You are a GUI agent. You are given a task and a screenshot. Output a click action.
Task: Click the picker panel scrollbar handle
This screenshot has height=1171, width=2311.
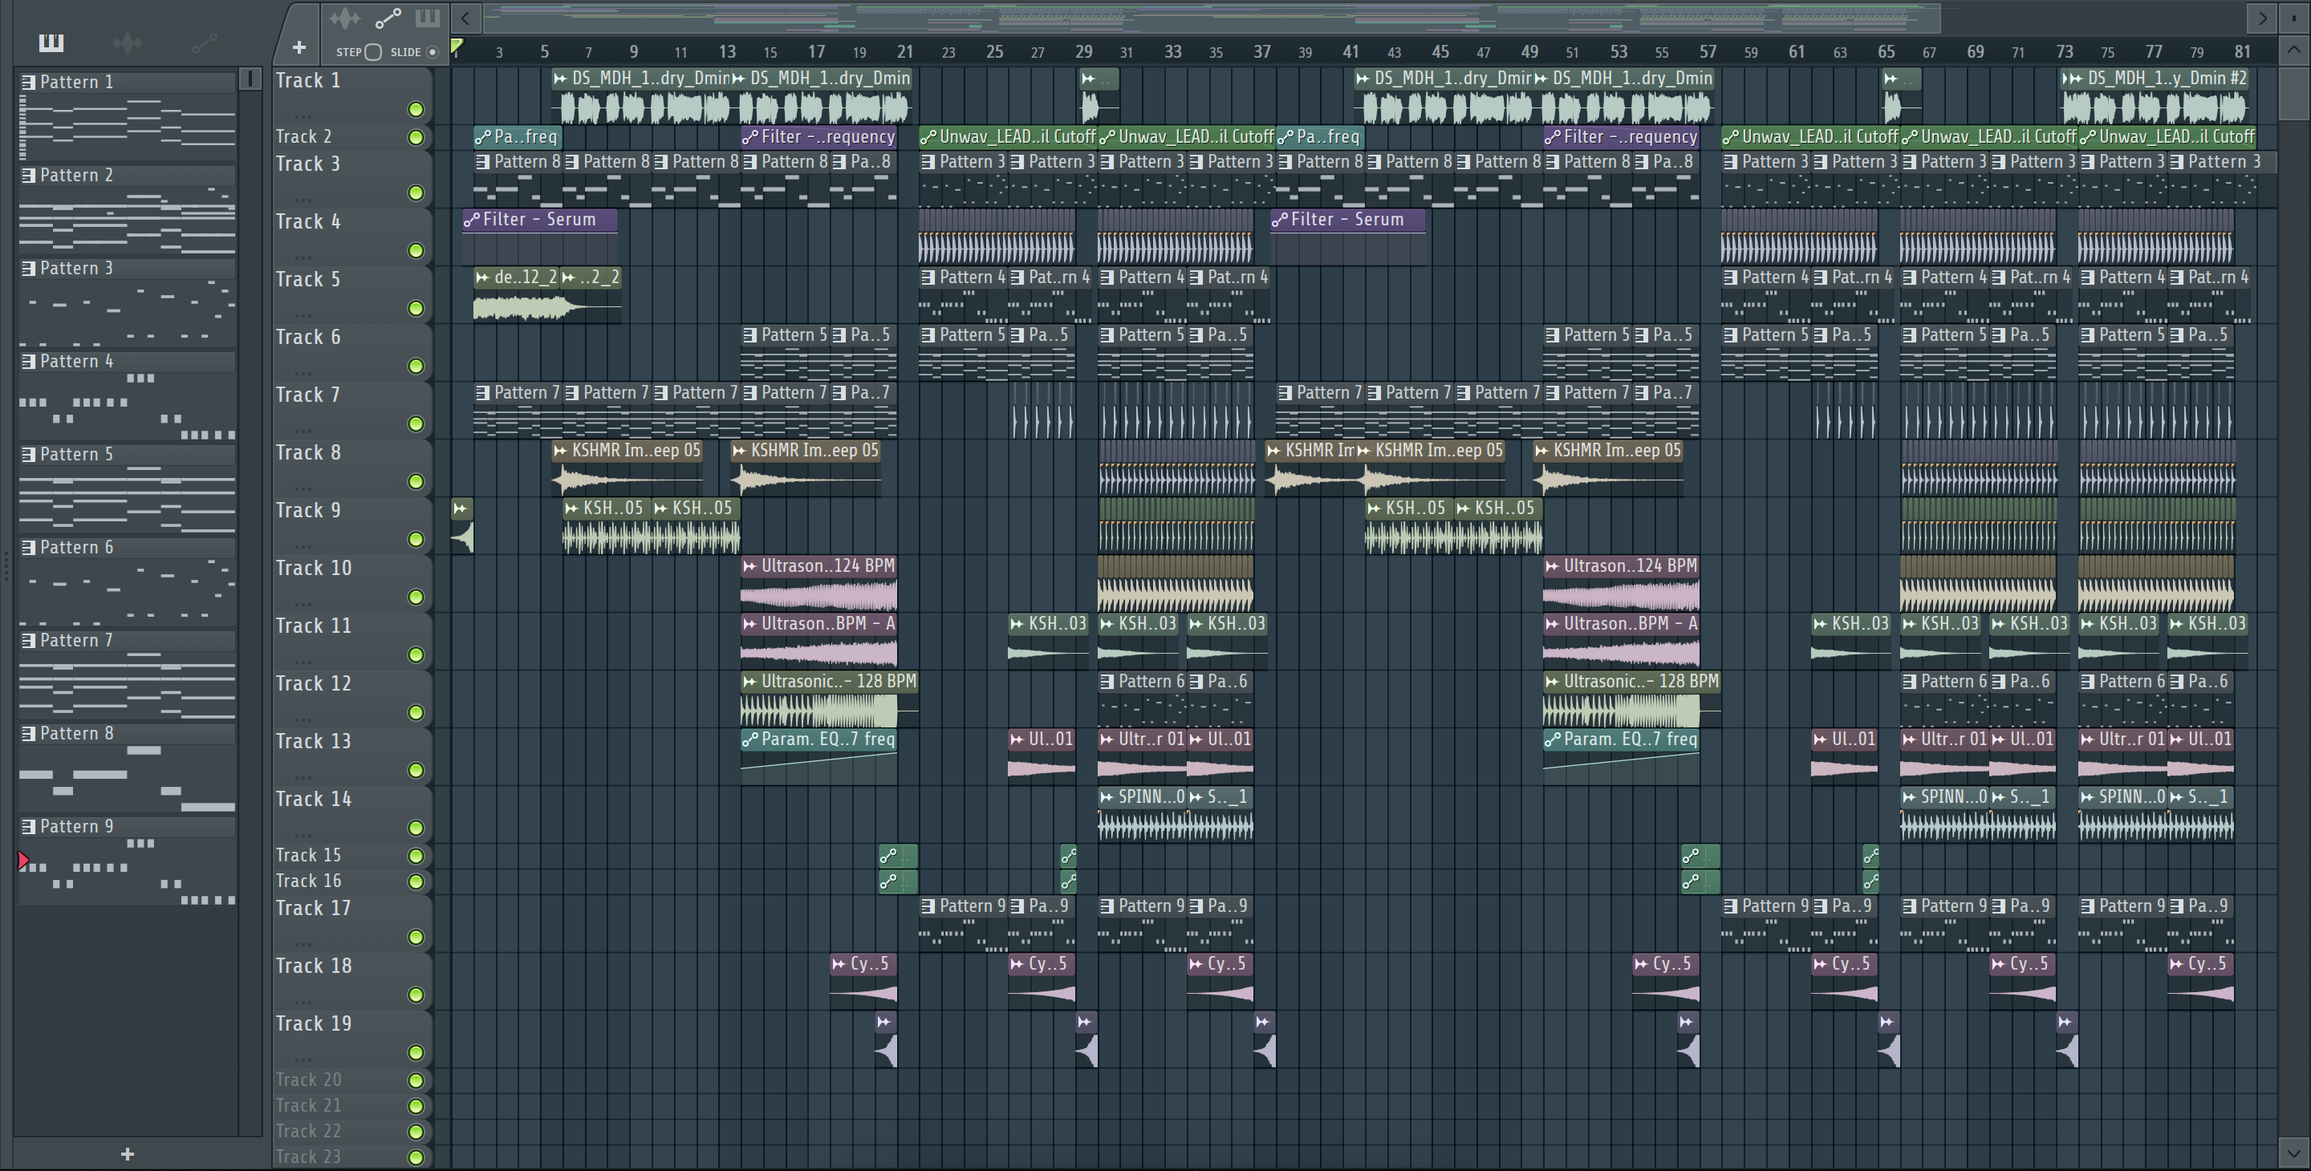coord(250,79)
